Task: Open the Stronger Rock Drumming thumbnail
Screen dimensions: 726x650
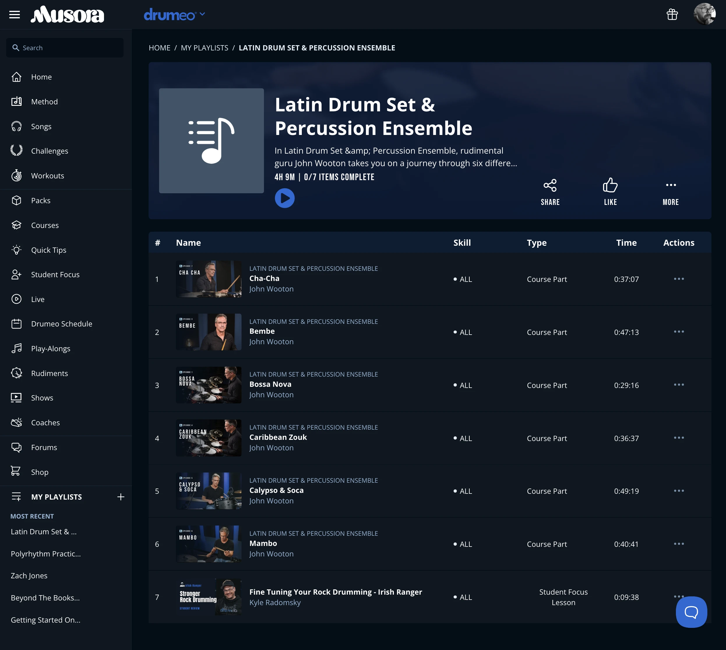Action: tap(209, 597)
